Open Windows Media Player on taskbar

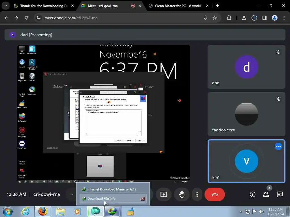point(77,211)
